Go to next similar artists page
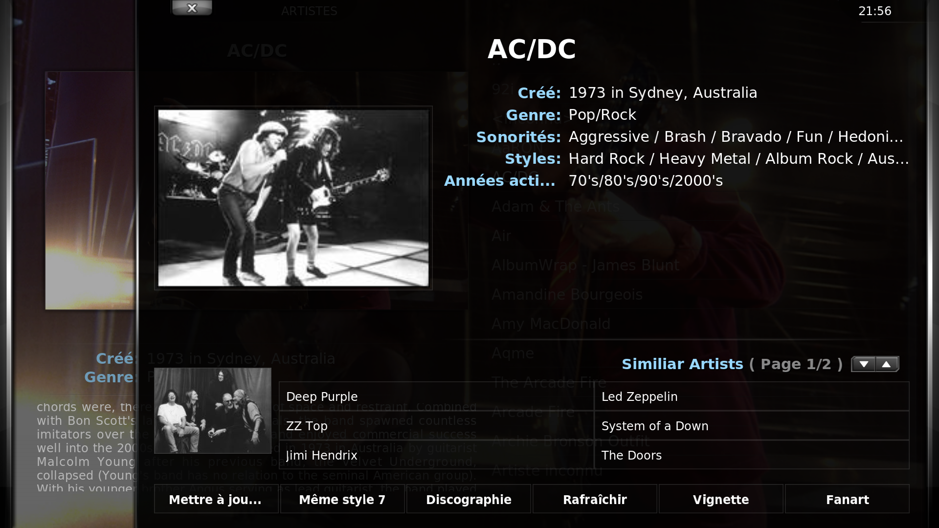This screenshot has height=528, width=939. tap(864, 364)
